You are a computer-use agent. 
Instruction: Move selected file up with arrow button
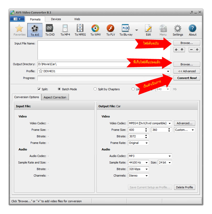point(176,50)
